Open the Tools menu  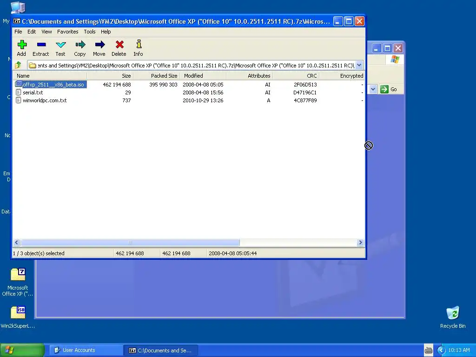90,32
